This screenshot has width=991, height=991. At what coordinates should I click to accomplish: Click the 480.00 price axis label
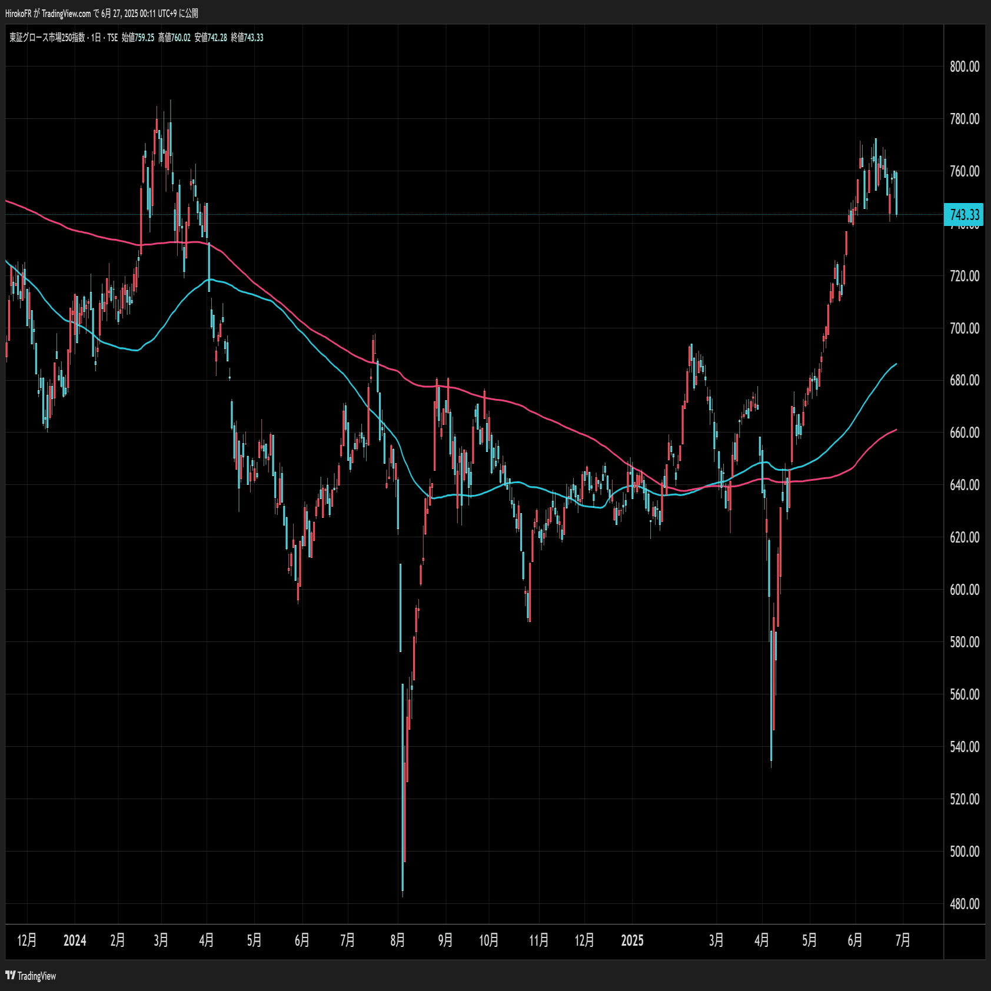[x=965, y=904]
